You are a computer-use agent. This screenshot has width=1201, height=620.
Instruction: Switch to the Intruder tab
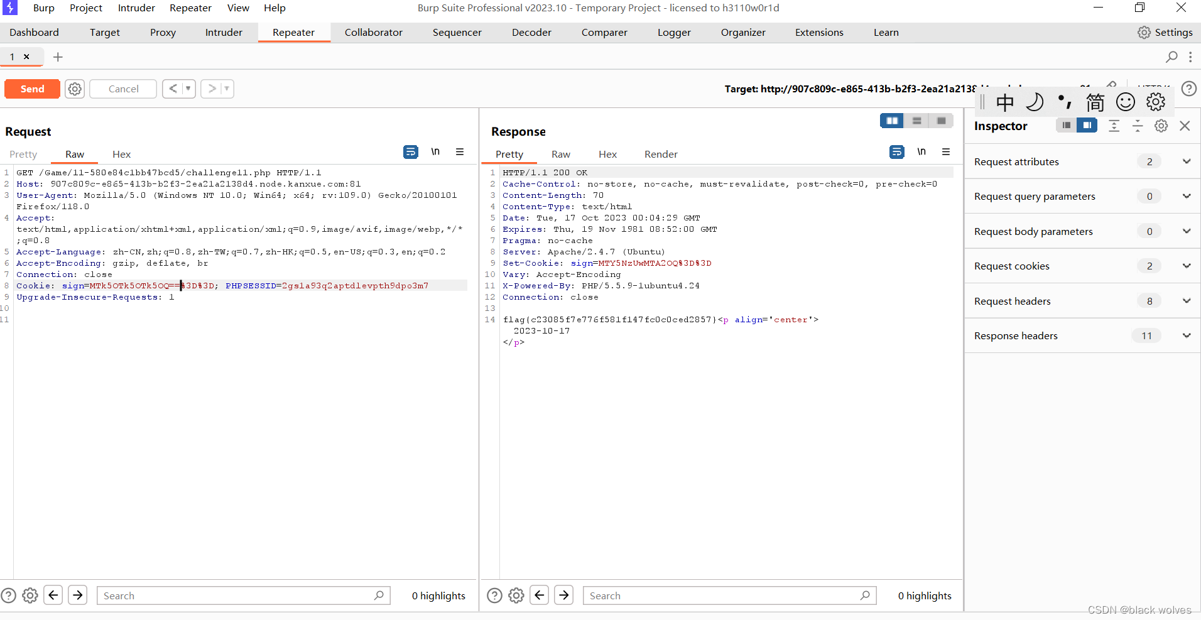coord(224,33)
